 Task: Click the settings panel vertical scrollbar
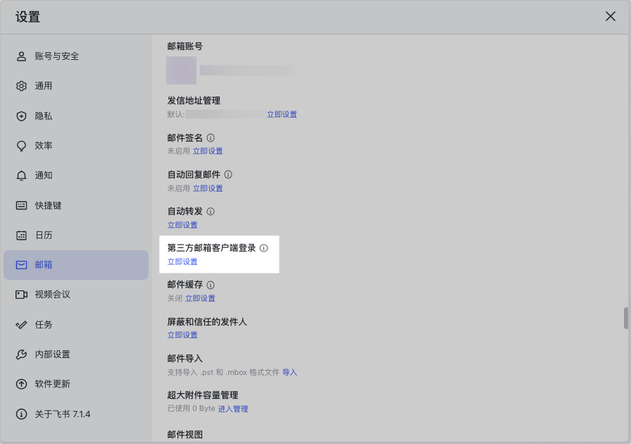coord(626,319)
